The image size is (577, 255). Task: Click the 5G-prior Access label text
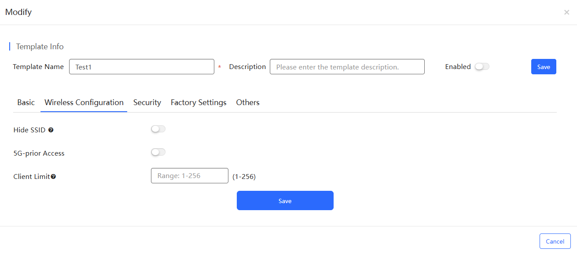tap(39, 153)
